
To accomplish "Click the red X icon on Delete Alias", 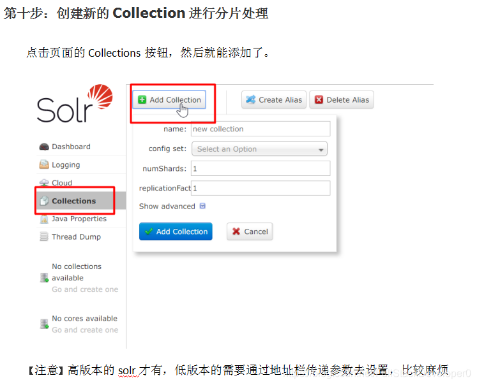I will pyautogui.click(x=319, y=99).
